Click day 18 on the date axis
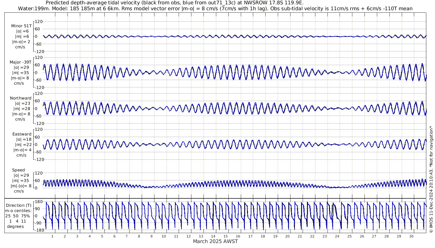The image size is (435, 248). (263, 236)
